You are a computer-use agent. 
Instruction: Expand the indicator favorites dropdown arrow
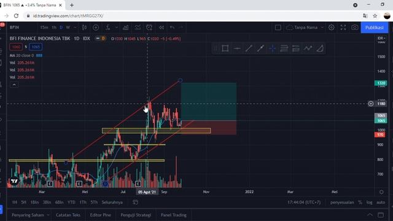[x=117, y=28]
